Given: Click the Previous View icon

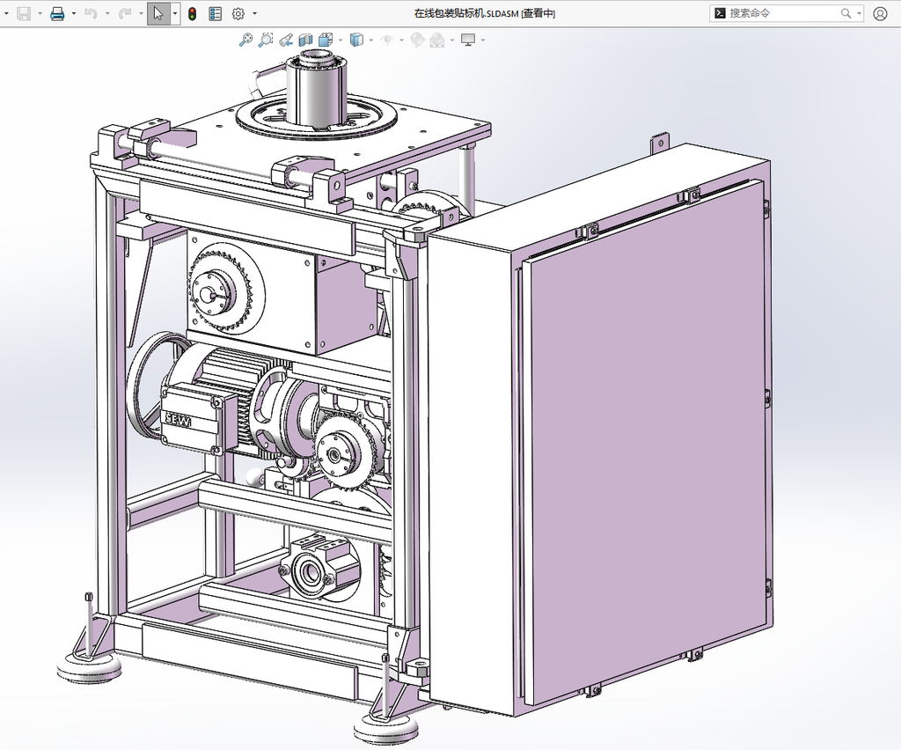Looking at the screenshot, I should pyautogui.click(x=286, y=40).
